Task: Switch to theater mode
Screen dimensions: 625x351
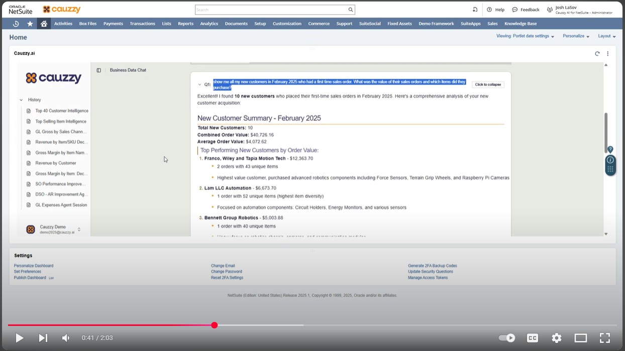Action: [x=581, y=338]
